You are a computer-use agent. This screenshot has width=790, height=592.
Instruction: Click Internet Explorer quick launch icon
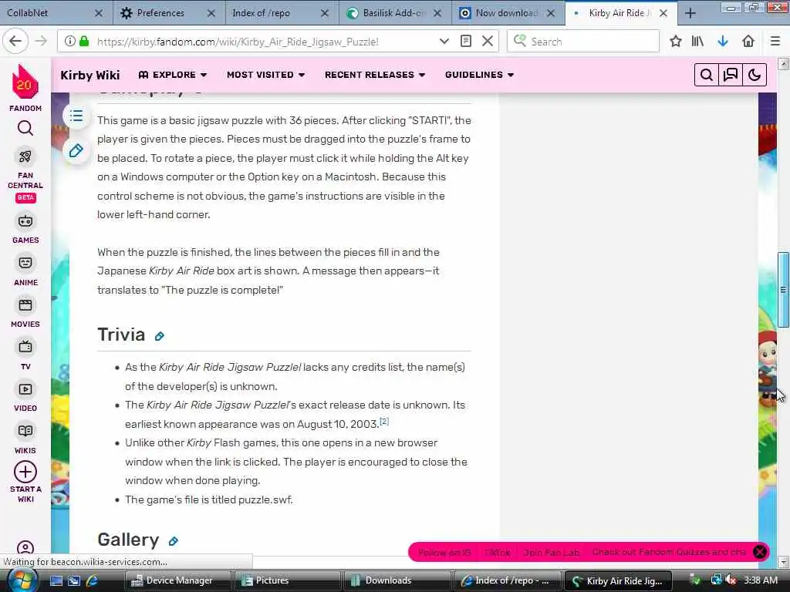point(92,581)
